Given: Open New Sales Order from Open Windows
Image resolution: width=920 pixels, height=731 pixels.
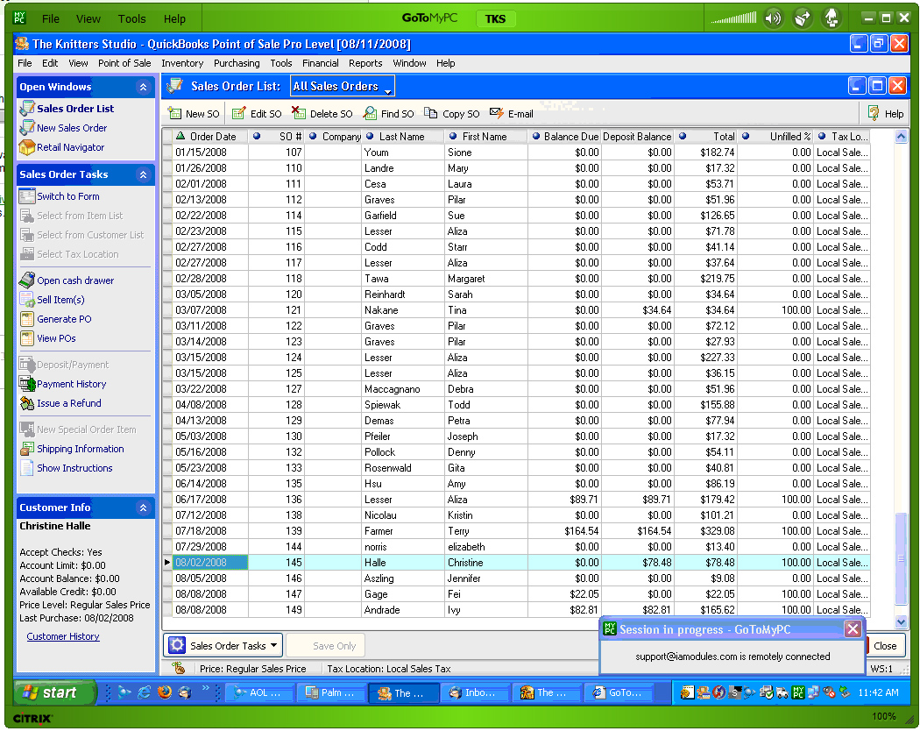Looking at the screenshot, I should click(72, 128).
